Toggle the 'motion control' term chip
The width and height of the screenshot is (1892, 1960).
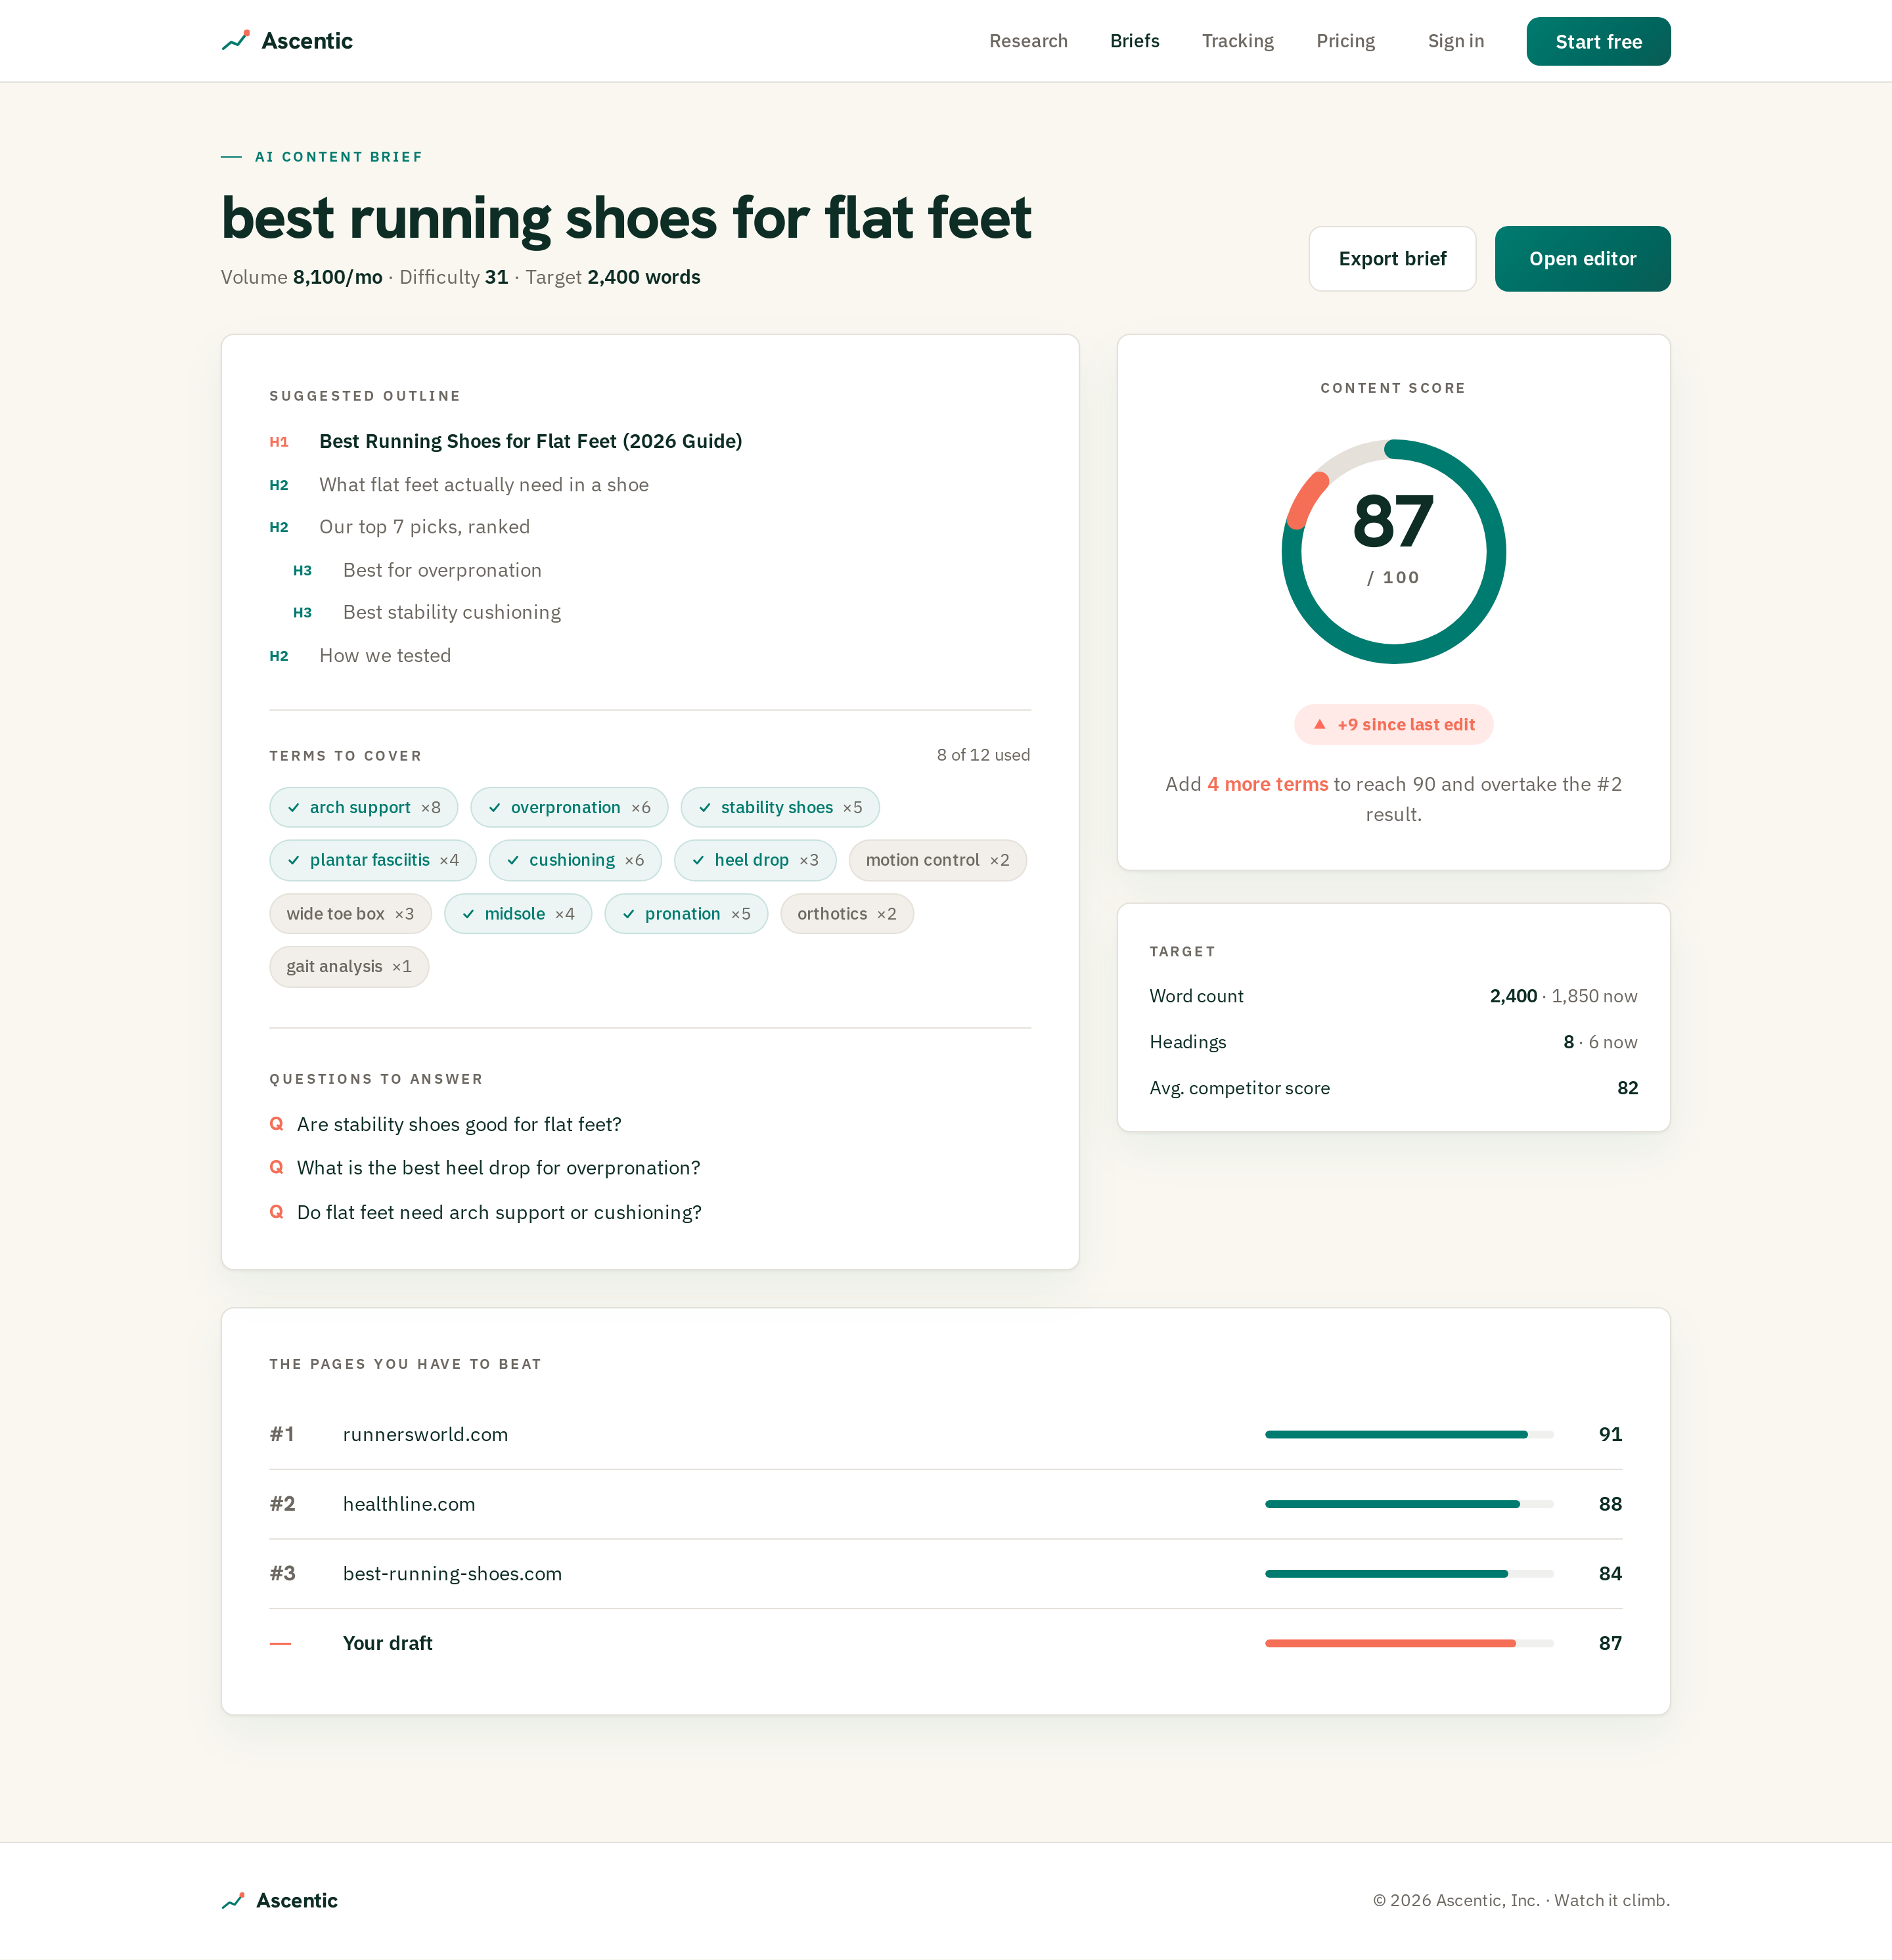pyautogui.click(x=937, y=860)
